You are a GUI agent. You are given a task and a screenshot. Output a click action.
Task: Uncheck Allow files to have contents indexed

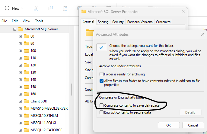101,81
